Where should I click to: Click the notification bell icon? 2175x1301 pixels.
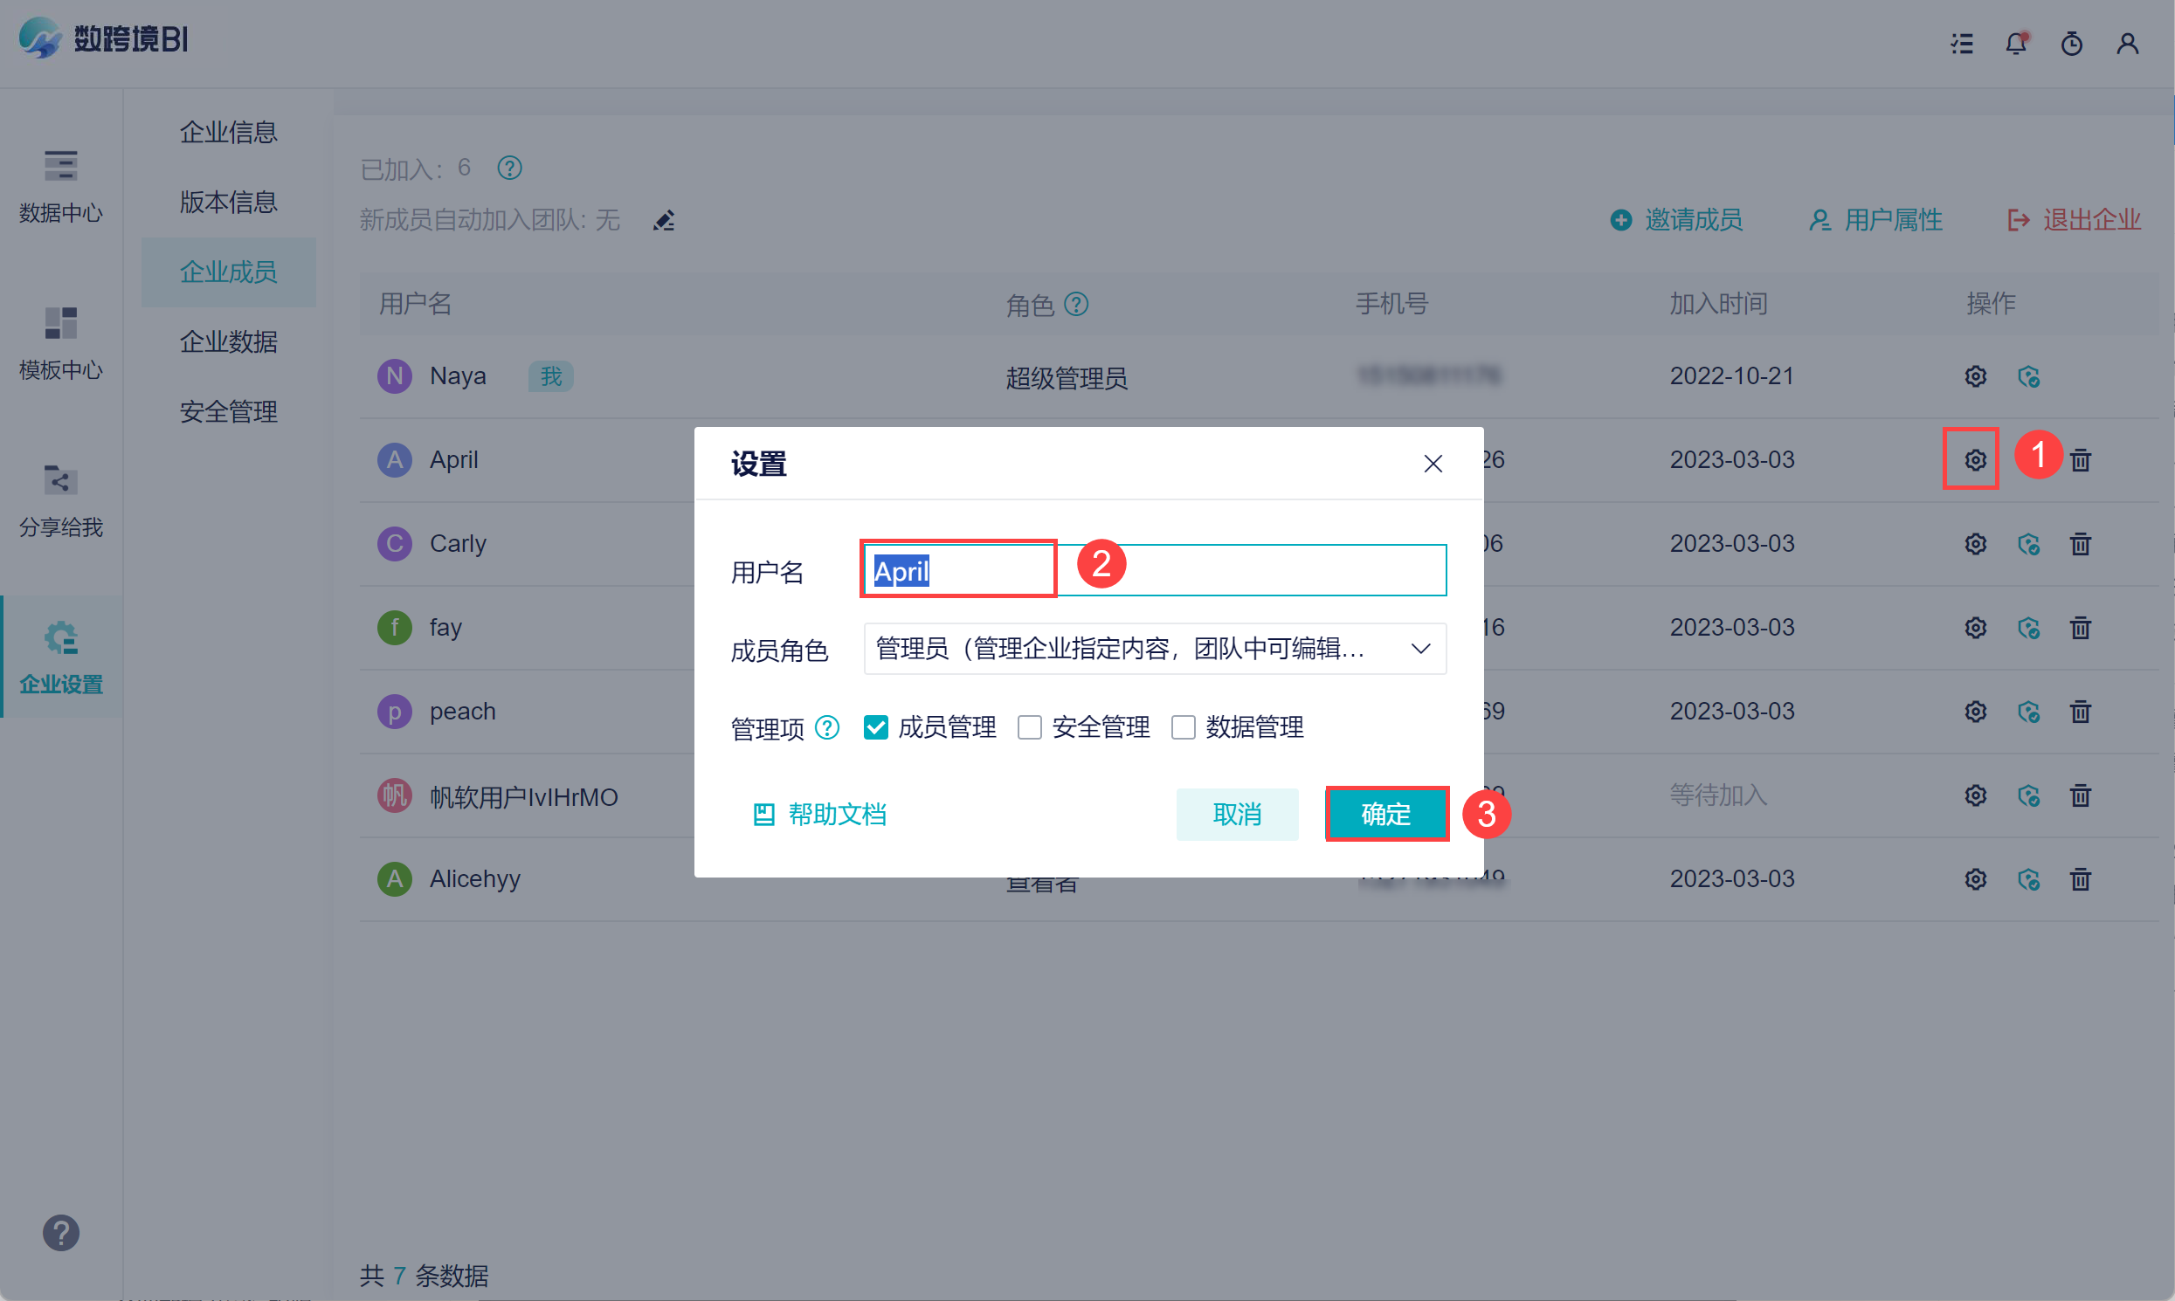tap(2015, 43)
